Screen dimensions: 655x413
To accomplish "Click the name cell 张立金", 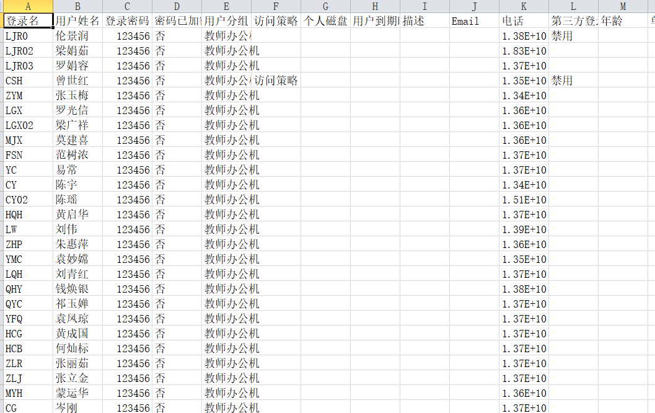I will pos(77,378).
